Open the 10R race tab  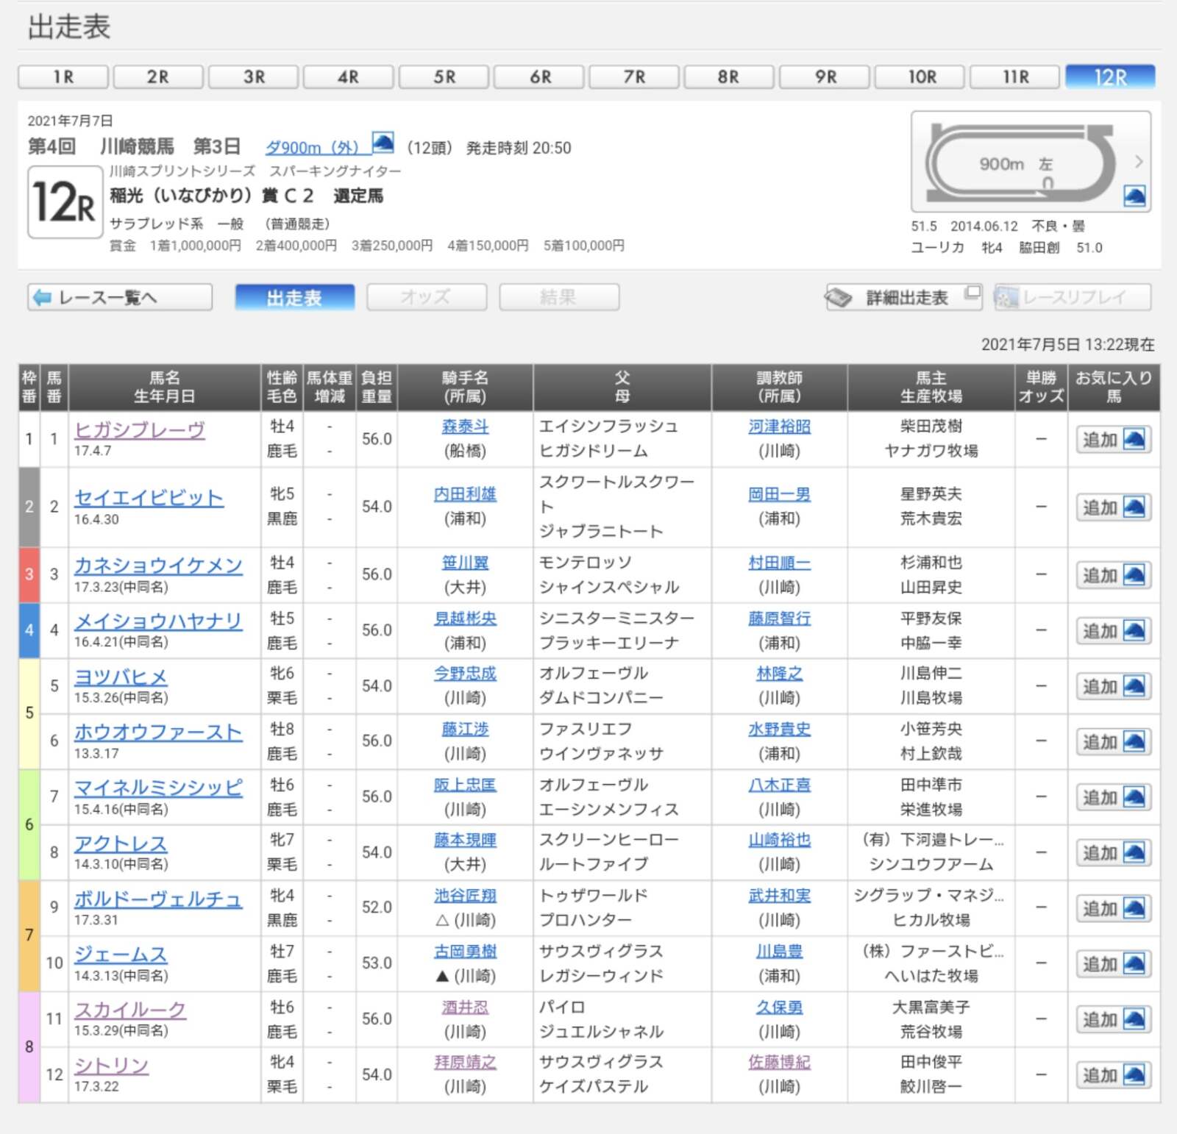(920, 76)
